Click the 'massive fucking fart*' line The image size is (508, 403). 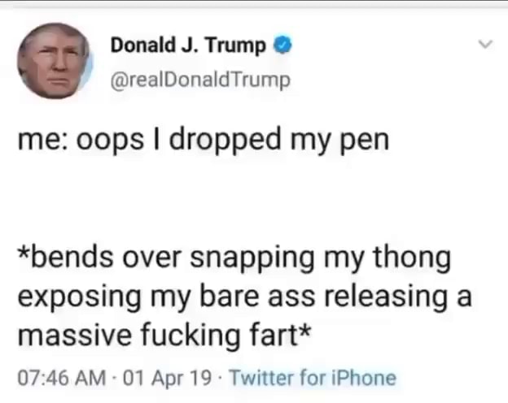[x=164, y=336]
